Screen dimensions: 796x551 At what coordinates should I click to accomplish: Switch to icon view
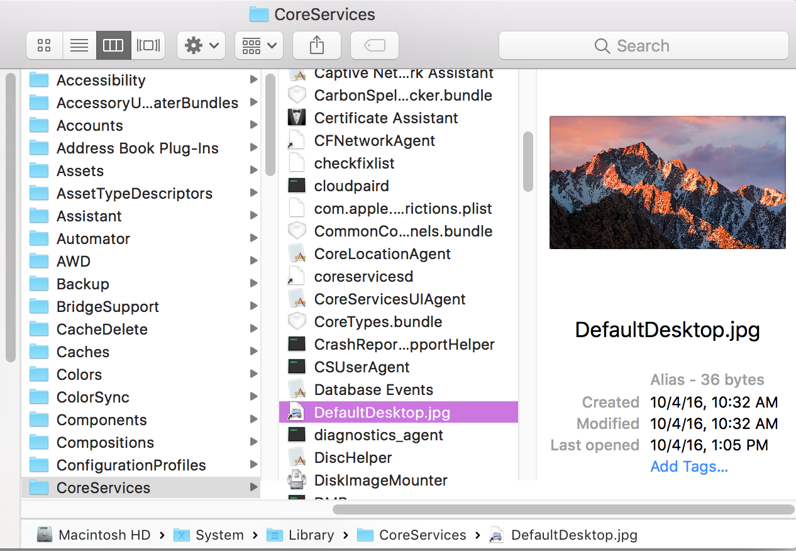[44, 45]
